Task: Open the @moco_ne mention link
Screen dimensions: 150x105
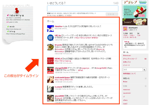Action: pyautogui.click(x=100, y=49)
